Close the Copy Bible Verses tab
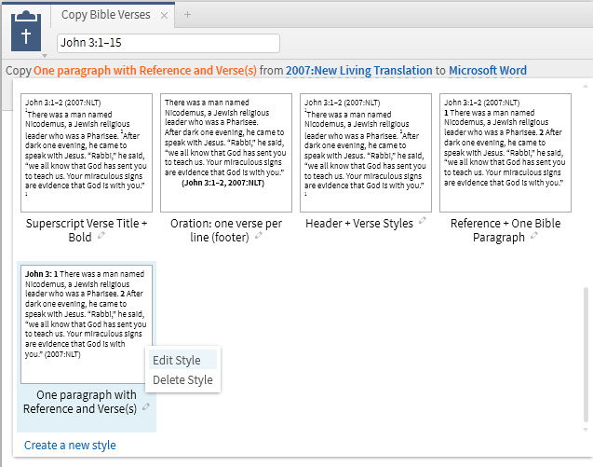 [x=164, y=16]
